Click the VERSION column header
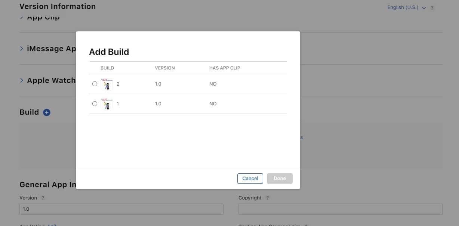The height and width of the screenshot is (226, 459). pos(165,68)
